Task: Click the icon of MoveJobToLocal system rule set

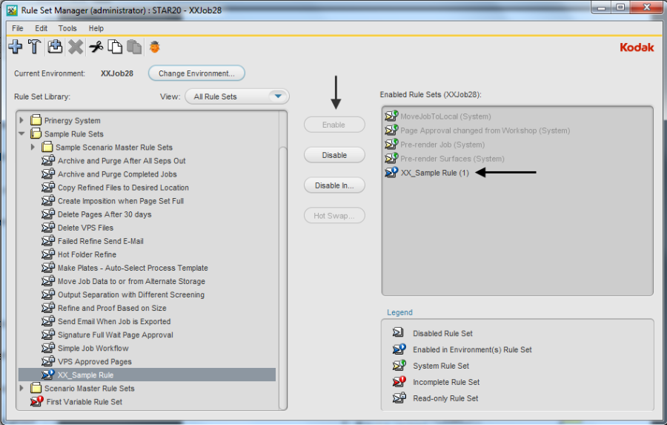Action: 391,116
